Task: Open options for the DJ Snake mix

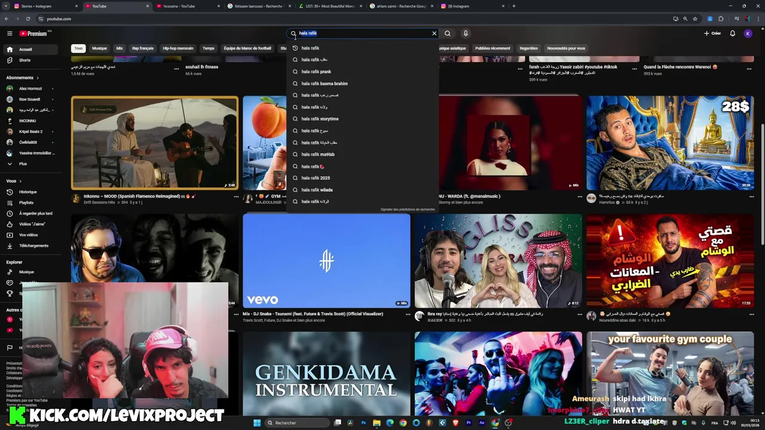Action: (x=408, y=314)
